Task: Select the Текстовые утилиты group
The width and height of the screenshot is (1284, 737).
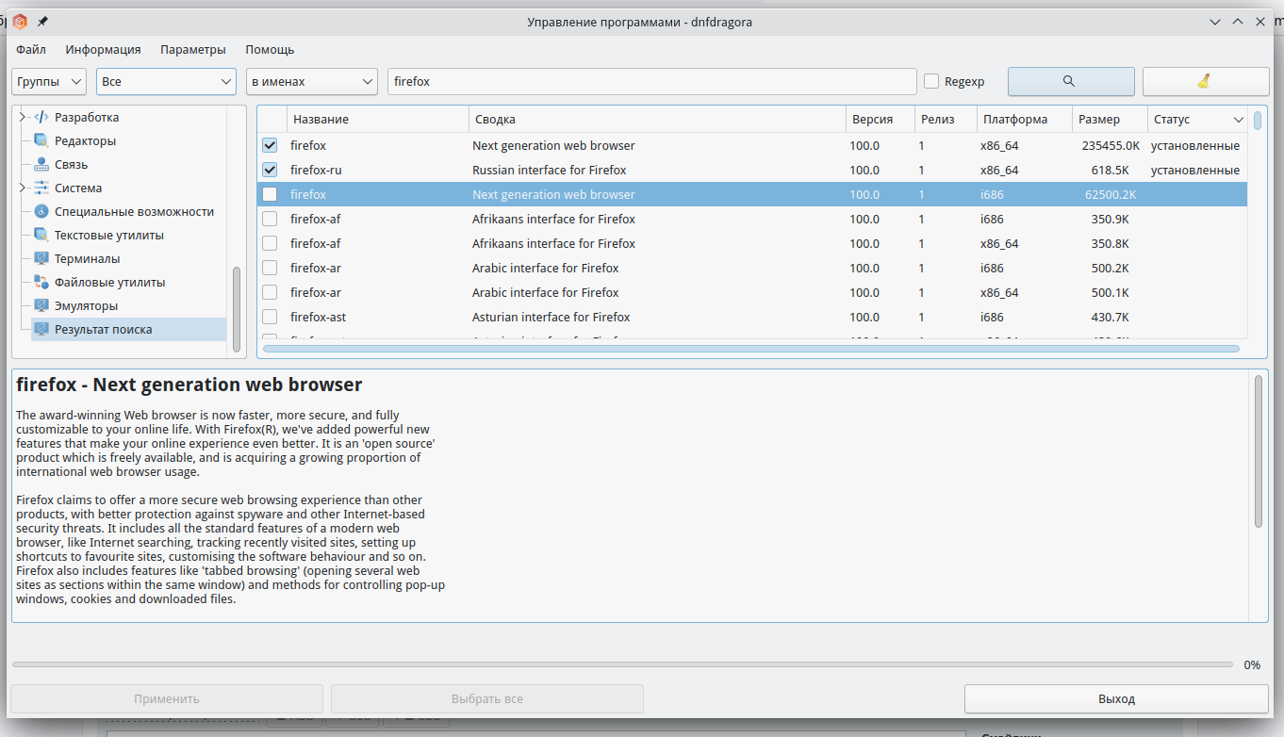Action: [x=109, y=236]
